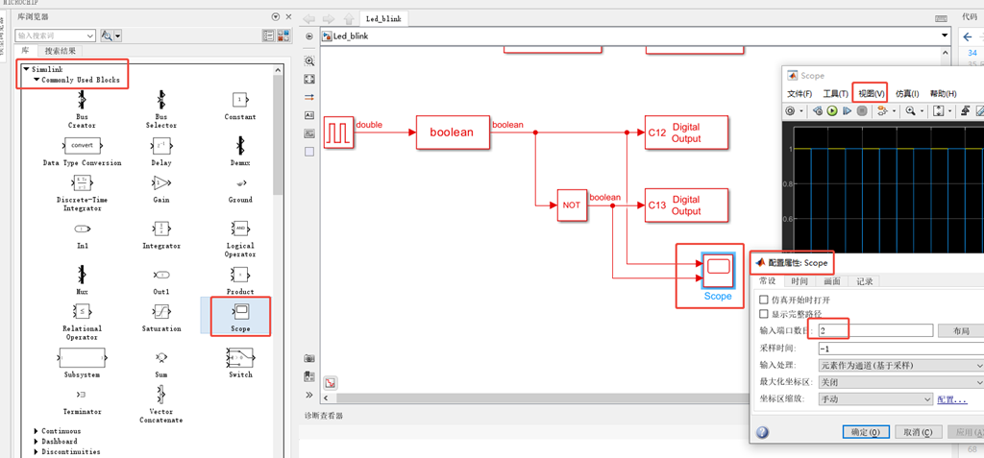Open the 视图(V) menu in Scope
This screenshot has width=984, height=458.
pyautogui.click(x=872, y=93)
